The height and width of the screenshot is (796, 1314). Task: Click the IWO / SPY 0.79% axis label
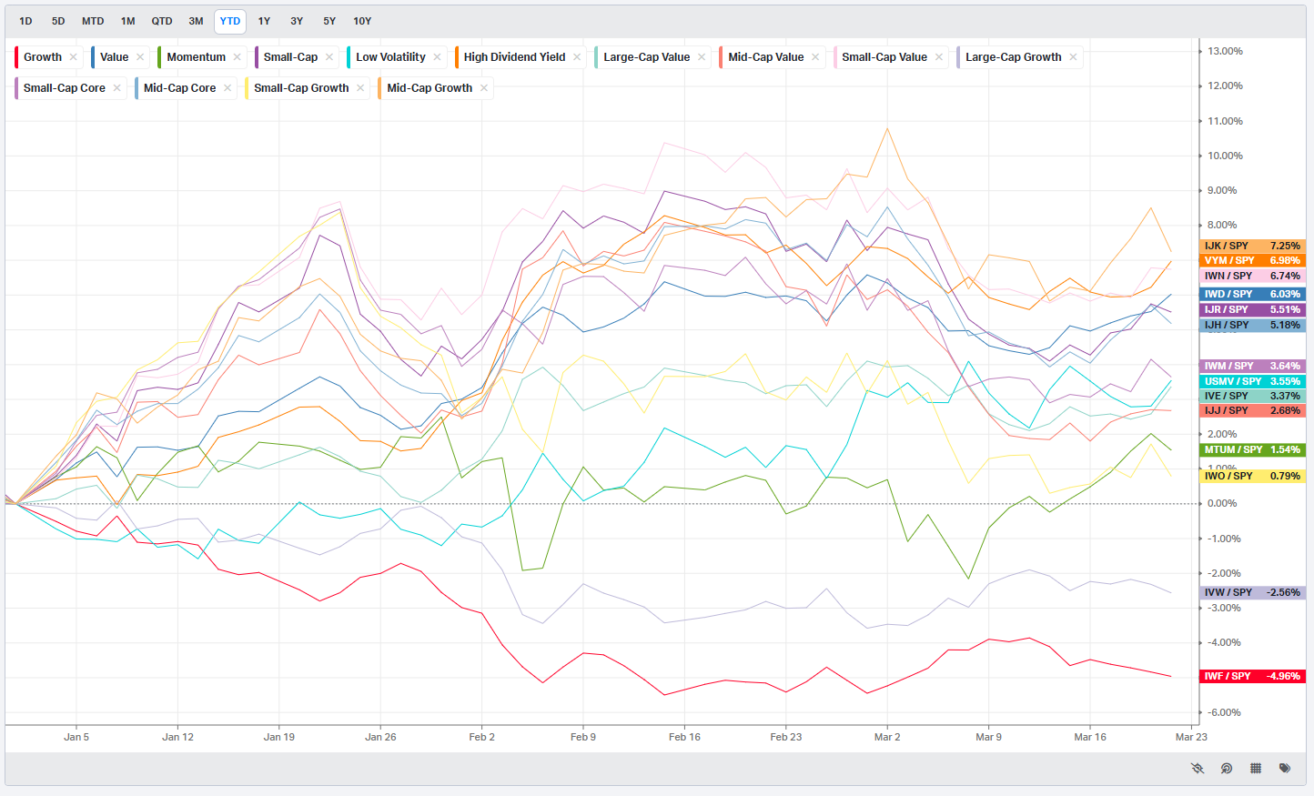pyautogui.click(x=1253, y=476)
